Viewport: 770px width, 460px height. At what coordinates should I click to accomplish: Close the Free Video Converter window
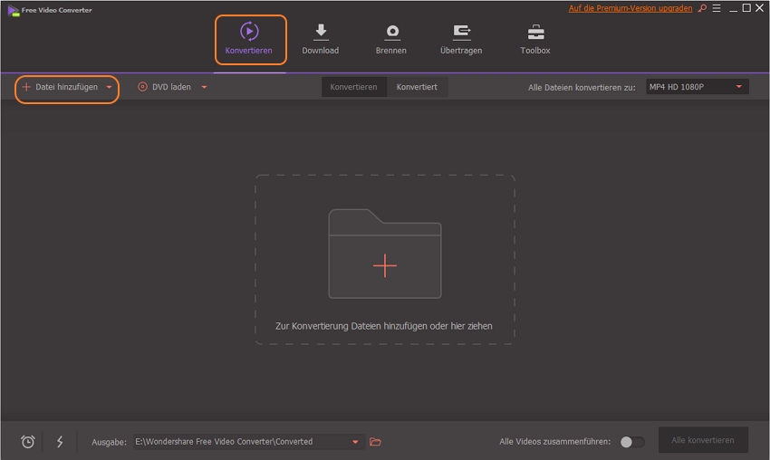(x=759, y=8)
